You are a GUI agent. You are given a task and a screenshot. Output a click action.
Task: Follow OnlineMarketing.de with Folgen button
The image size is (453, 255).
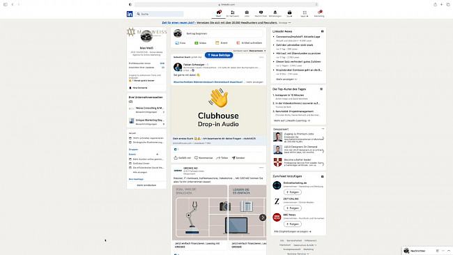click(293, 192)
